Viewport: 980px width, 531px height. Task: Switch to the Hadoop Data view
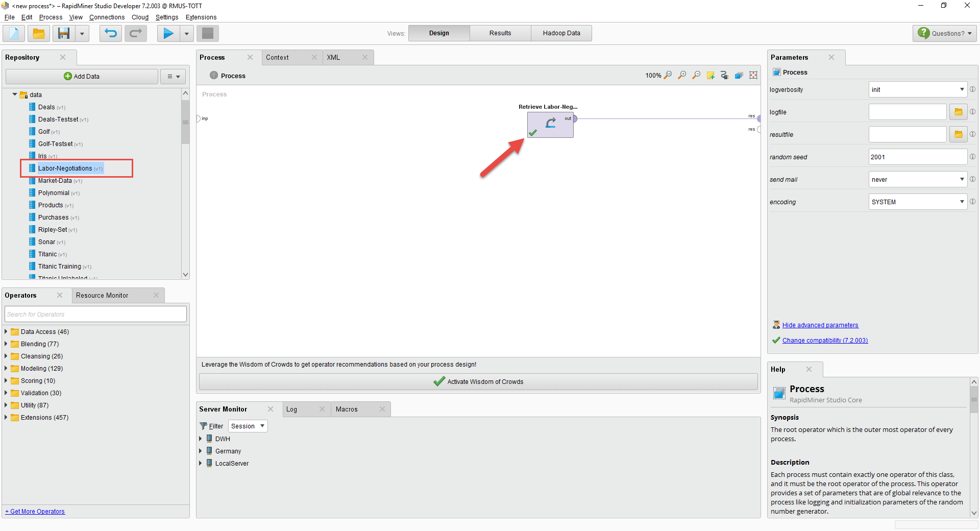pos(561,33)
